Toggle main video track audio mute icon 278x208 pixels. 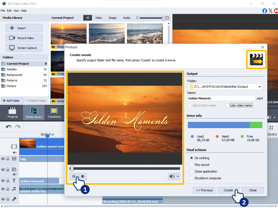(x=15, y=153)
